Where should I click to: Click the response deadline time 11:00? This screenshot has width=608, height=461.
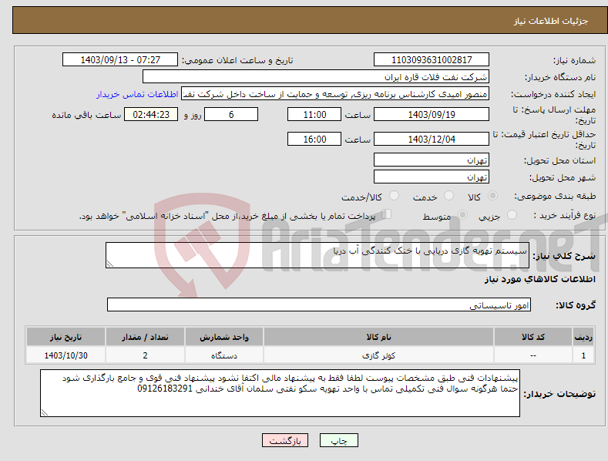tap(314, 114)
